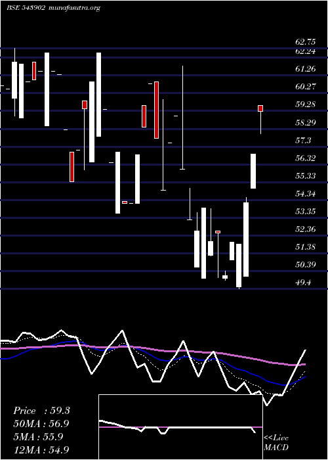Select the 57.3 price axis label
Viewport: 328px width, 460px height.
pos(303,141)
